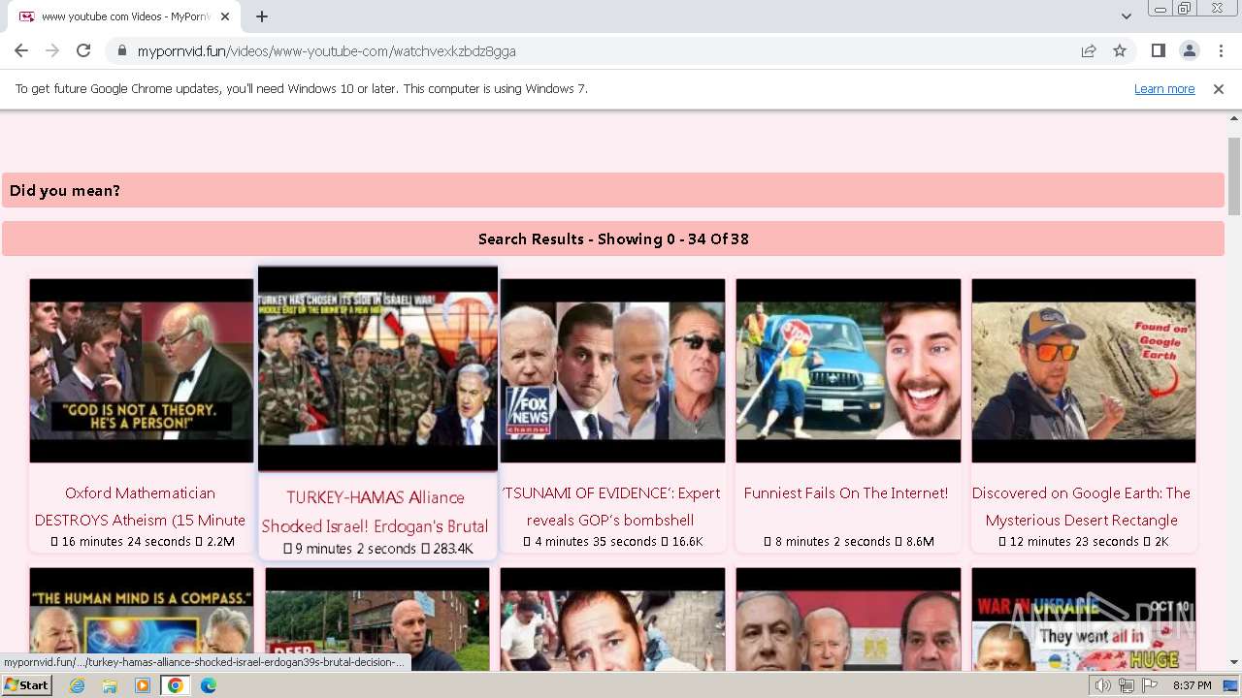The height and width of the screenshot is (698, 1242).
Task: Launch Internet Explorer from the taskbar
Action: coord(77,685)
